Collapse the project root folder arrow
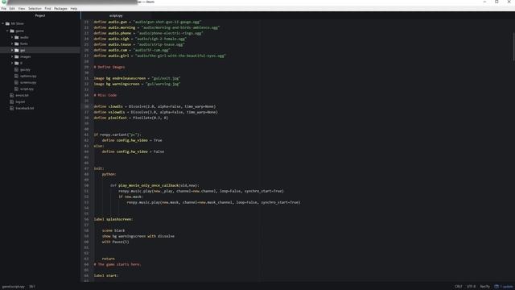Image resolution: width=515 pixels, height=290 pixels. pyautogui.click(x=3, y=23)
